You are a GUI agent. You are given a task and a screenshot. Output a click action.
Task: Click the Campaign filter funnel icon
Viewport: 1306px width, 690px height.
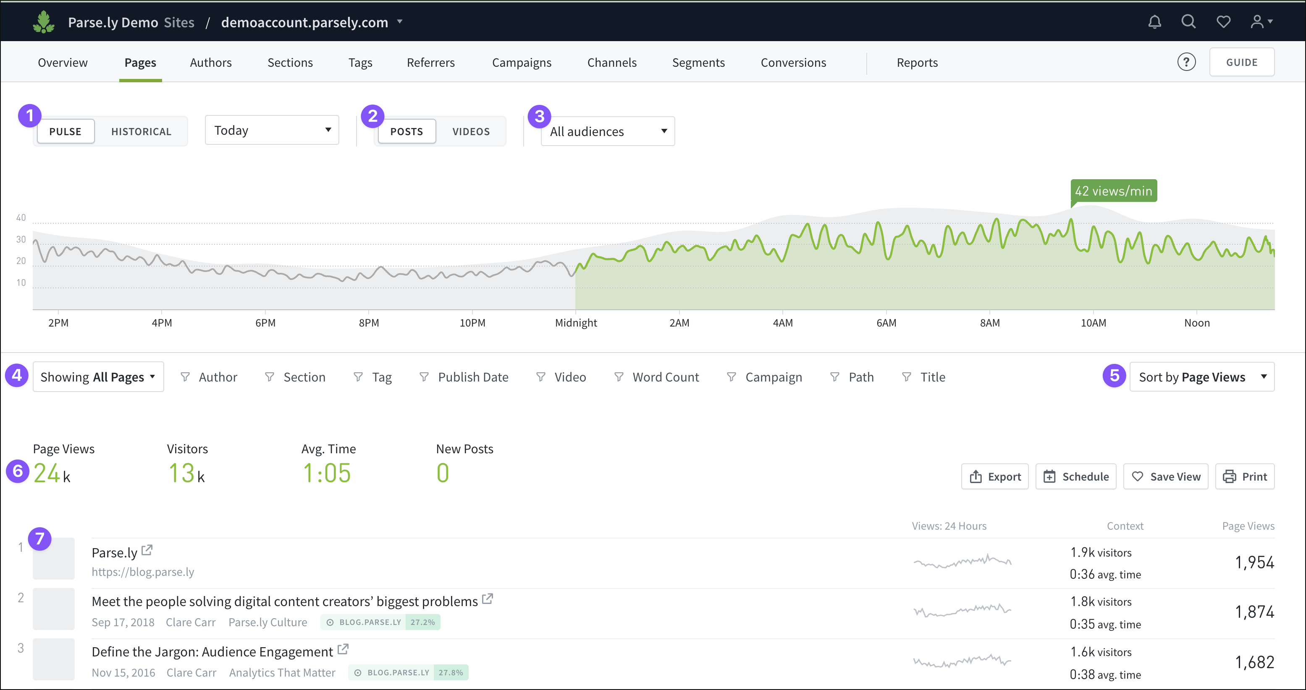(732, 377)
